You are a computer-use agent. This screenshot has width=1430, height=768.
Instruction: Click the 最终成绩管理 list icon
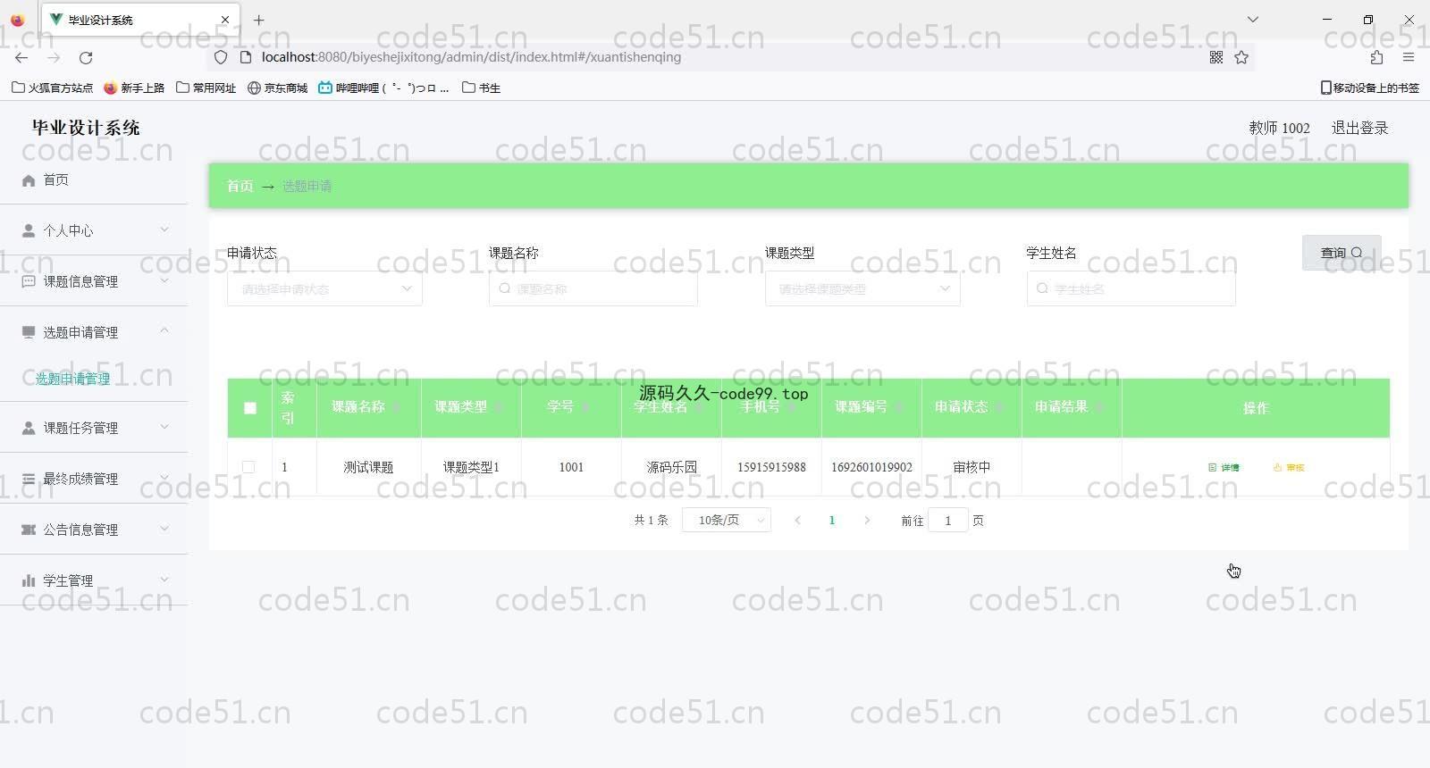[29, 479]
